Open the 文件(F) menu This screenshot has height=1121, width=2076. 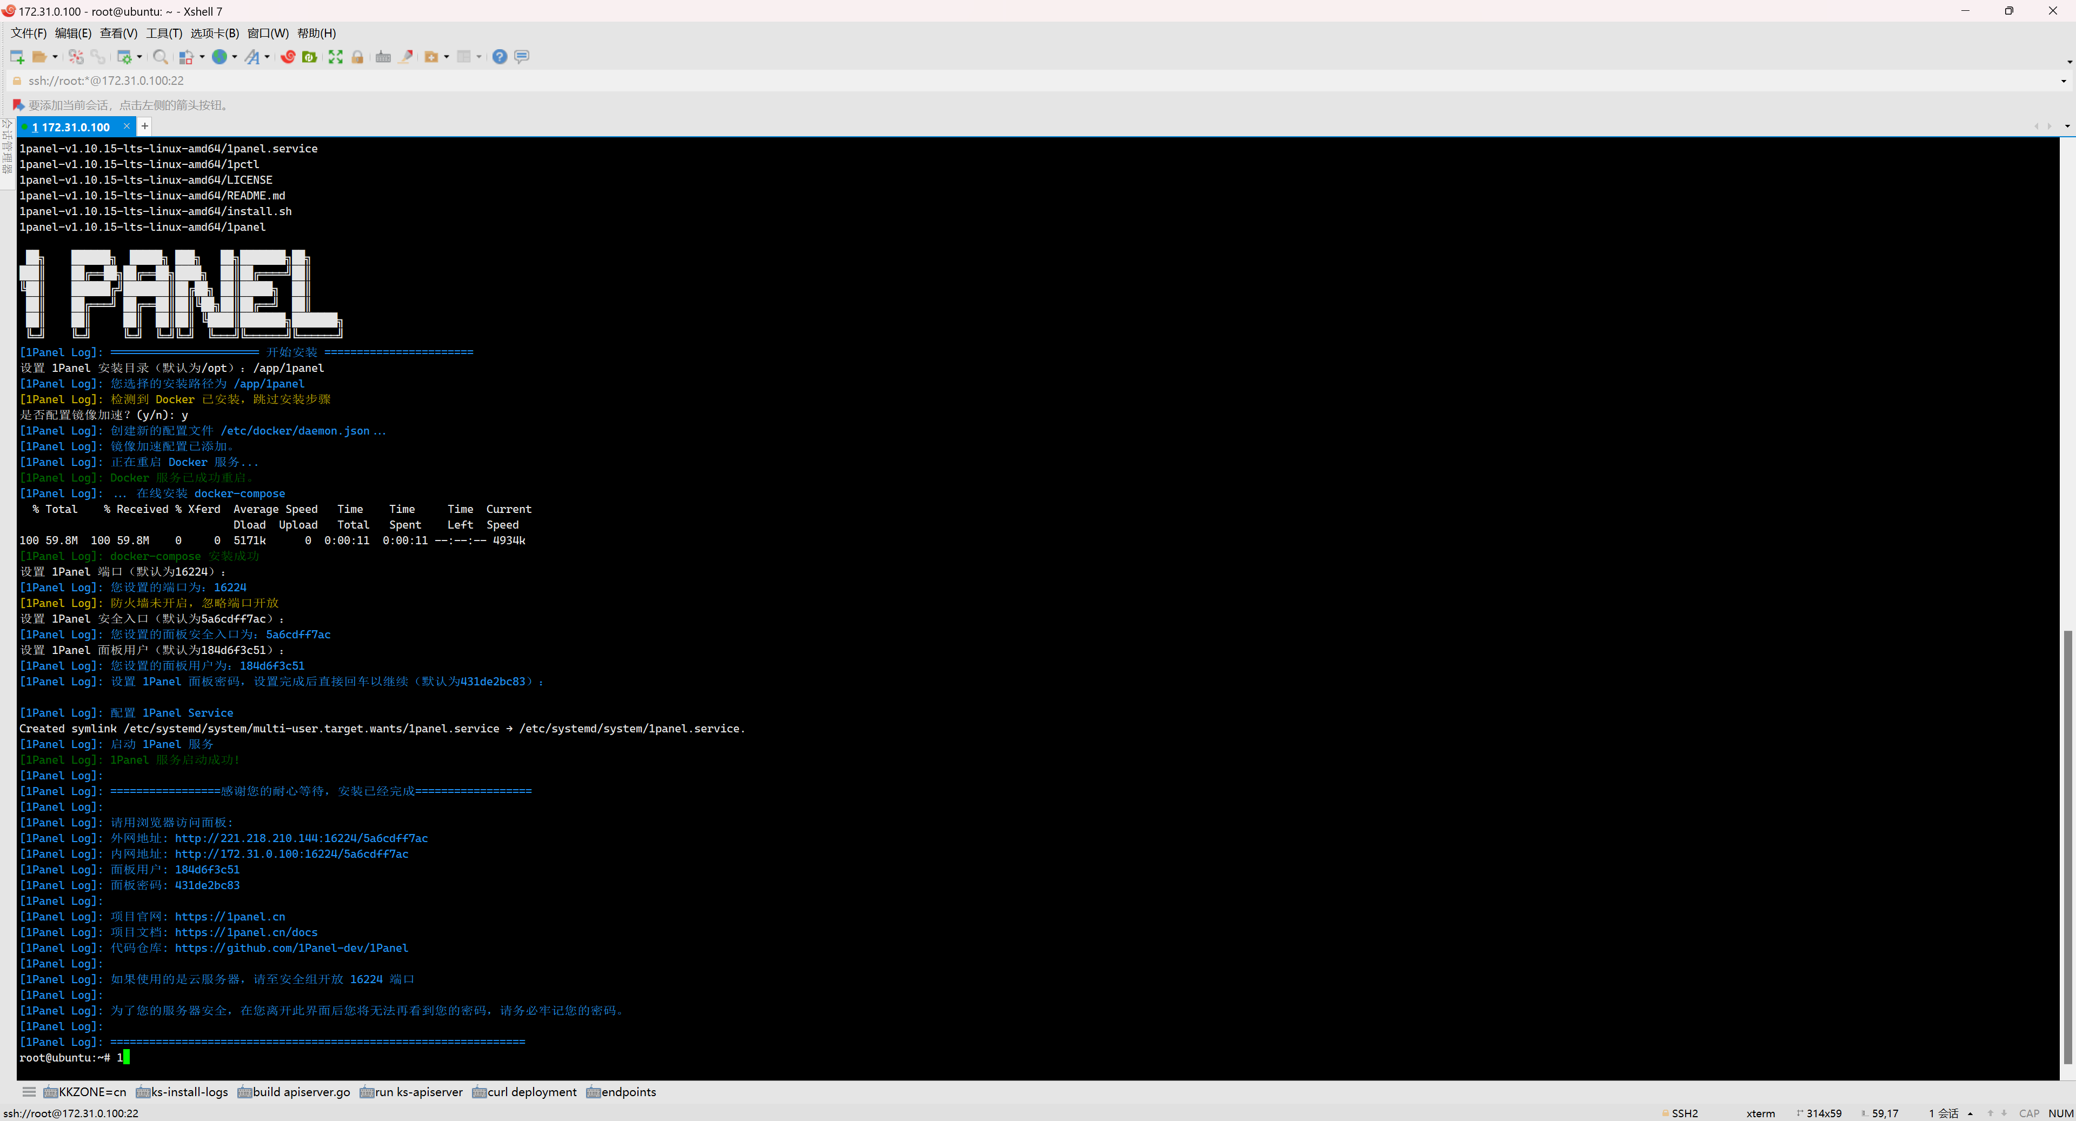[29, 33]
